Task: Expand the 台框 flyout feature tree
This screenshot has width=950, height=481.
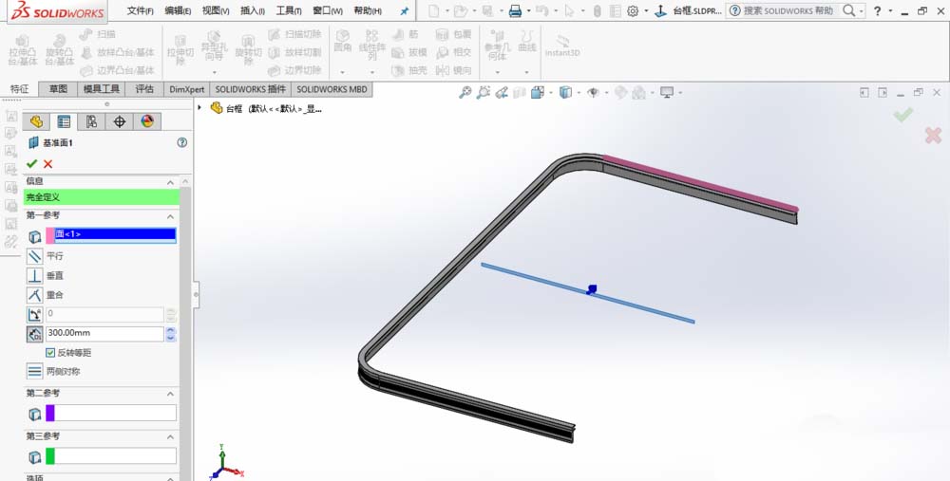Action: pos(199,108)
